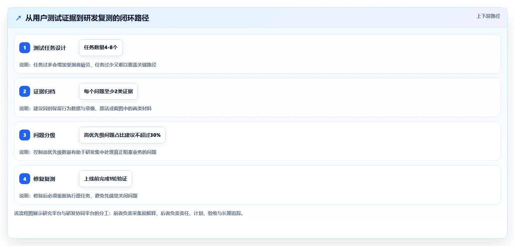
Task: Click step number 1 badge
Action: coord(25,48)
